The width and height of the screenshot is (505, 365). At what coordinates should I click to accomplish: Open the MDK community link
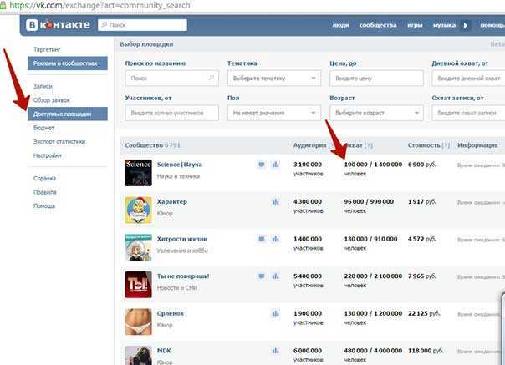[x=164, y=351]
